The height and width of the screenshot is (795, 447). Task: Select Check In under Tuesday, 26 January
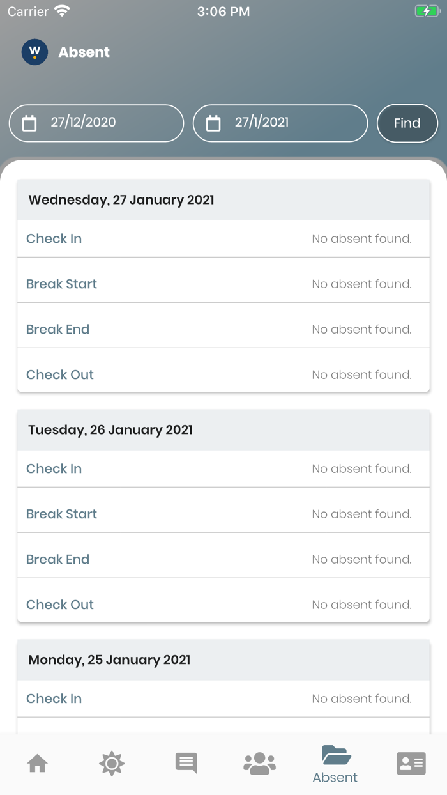click(x=54, y=468)
